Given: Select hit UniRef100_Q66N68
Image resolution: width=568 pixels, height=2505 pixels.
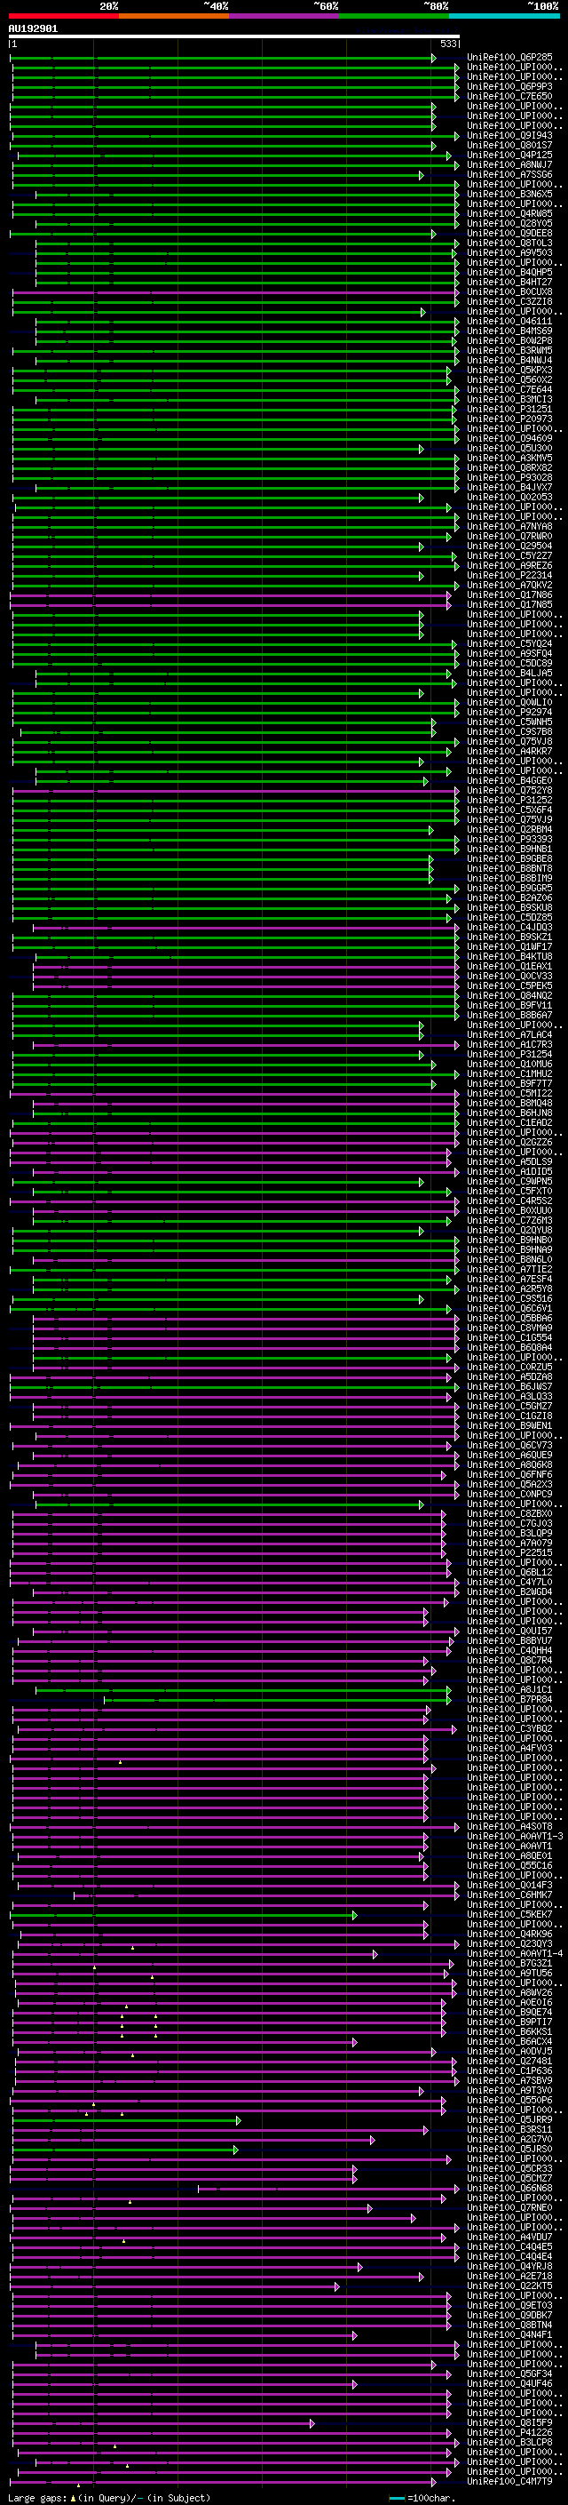Looking at the screenshot, I should click(x=509, y=2189).
